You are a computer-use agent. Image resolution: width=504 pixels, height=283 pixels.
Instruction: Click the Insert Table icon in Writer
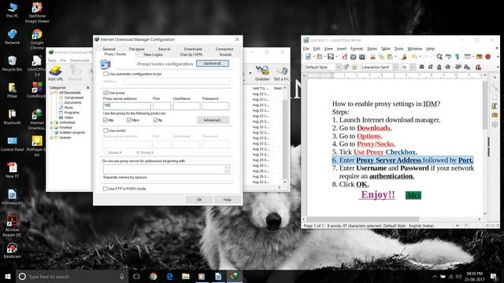click(468, 57)
